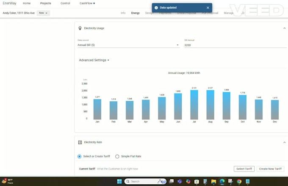Image resolution: width=288 pixels, height=186 pixels.
Task: Open Microsoft Edge from the taskbar
Action: coord(222,181)
